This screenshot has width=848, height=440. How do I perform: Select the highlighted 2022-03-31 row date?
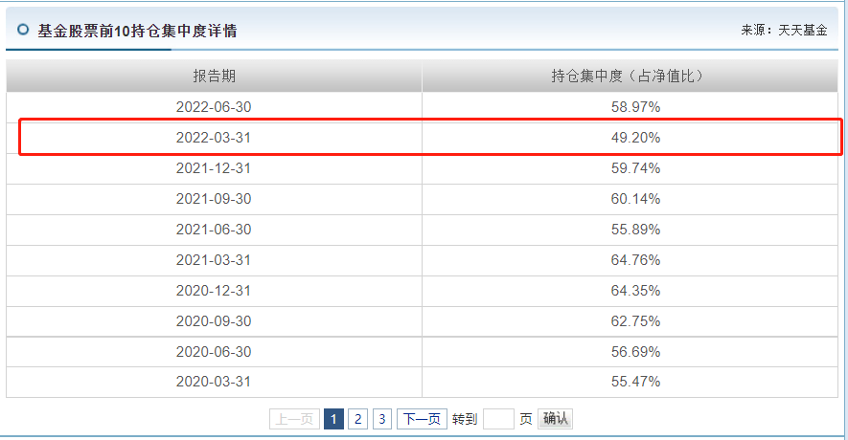214,138
